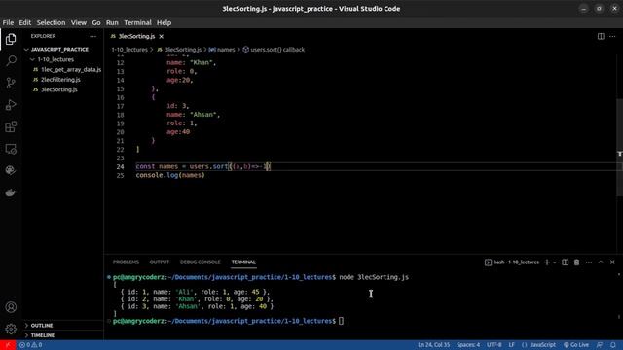This screenshot has height=350, width=623.
Task: Open Explorer Views and More Actions ellipsis
Action: (x=93, y=36)
